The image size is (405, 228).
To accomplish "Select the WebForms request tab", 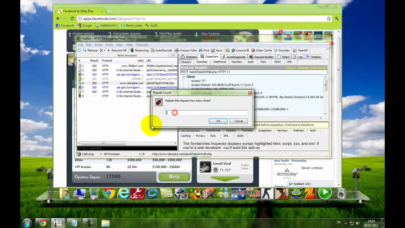I will coord(220,62).
